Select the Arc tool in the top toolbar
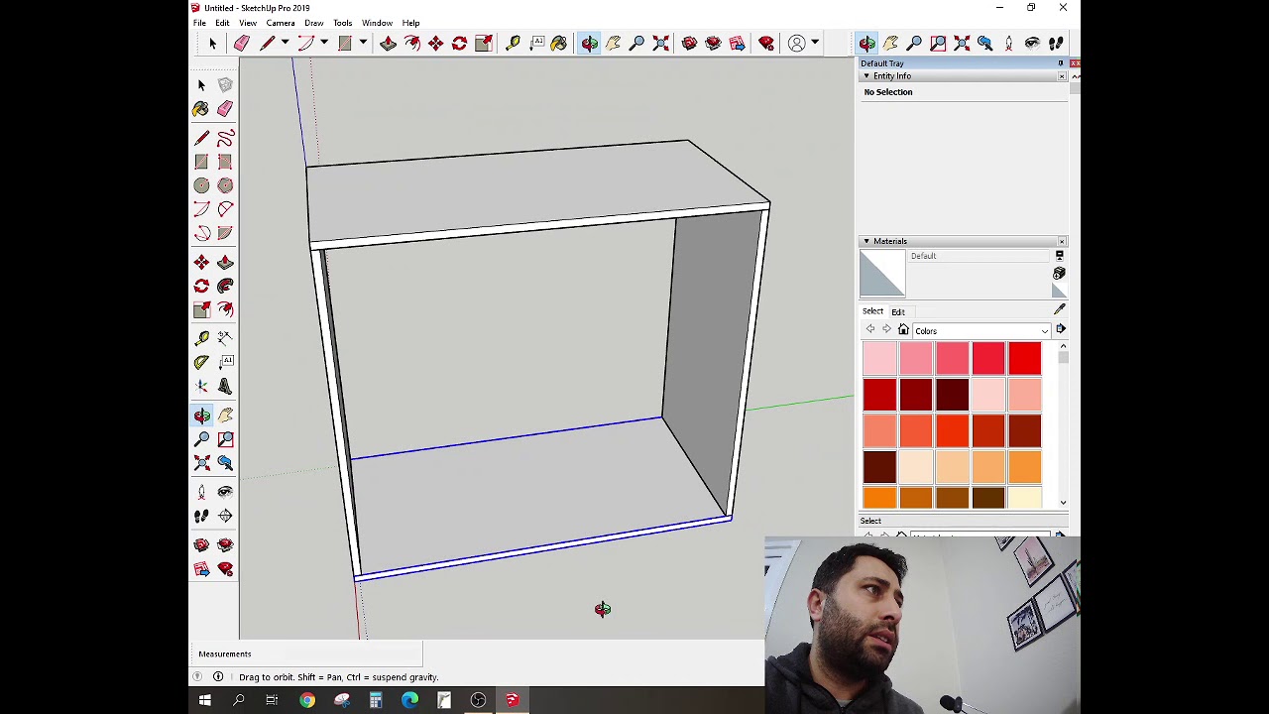 [x=305, y=43]
